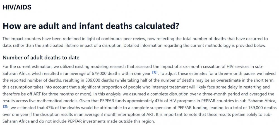This screenshot has height=125, width=279.
Task: Select the "Number of adult deaths to date" subheading
Action: pos(41,58)
